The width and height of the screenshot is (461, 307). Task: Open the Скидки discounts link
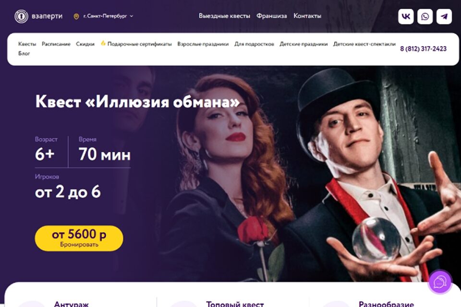click(85, 44)
